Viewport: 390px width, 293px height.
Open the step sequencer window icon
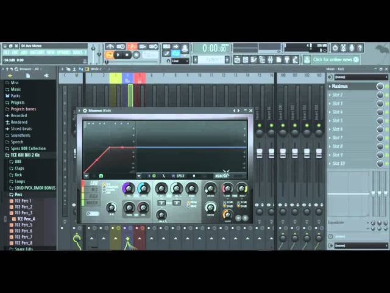pyautogui.click(x=245, y=60)
